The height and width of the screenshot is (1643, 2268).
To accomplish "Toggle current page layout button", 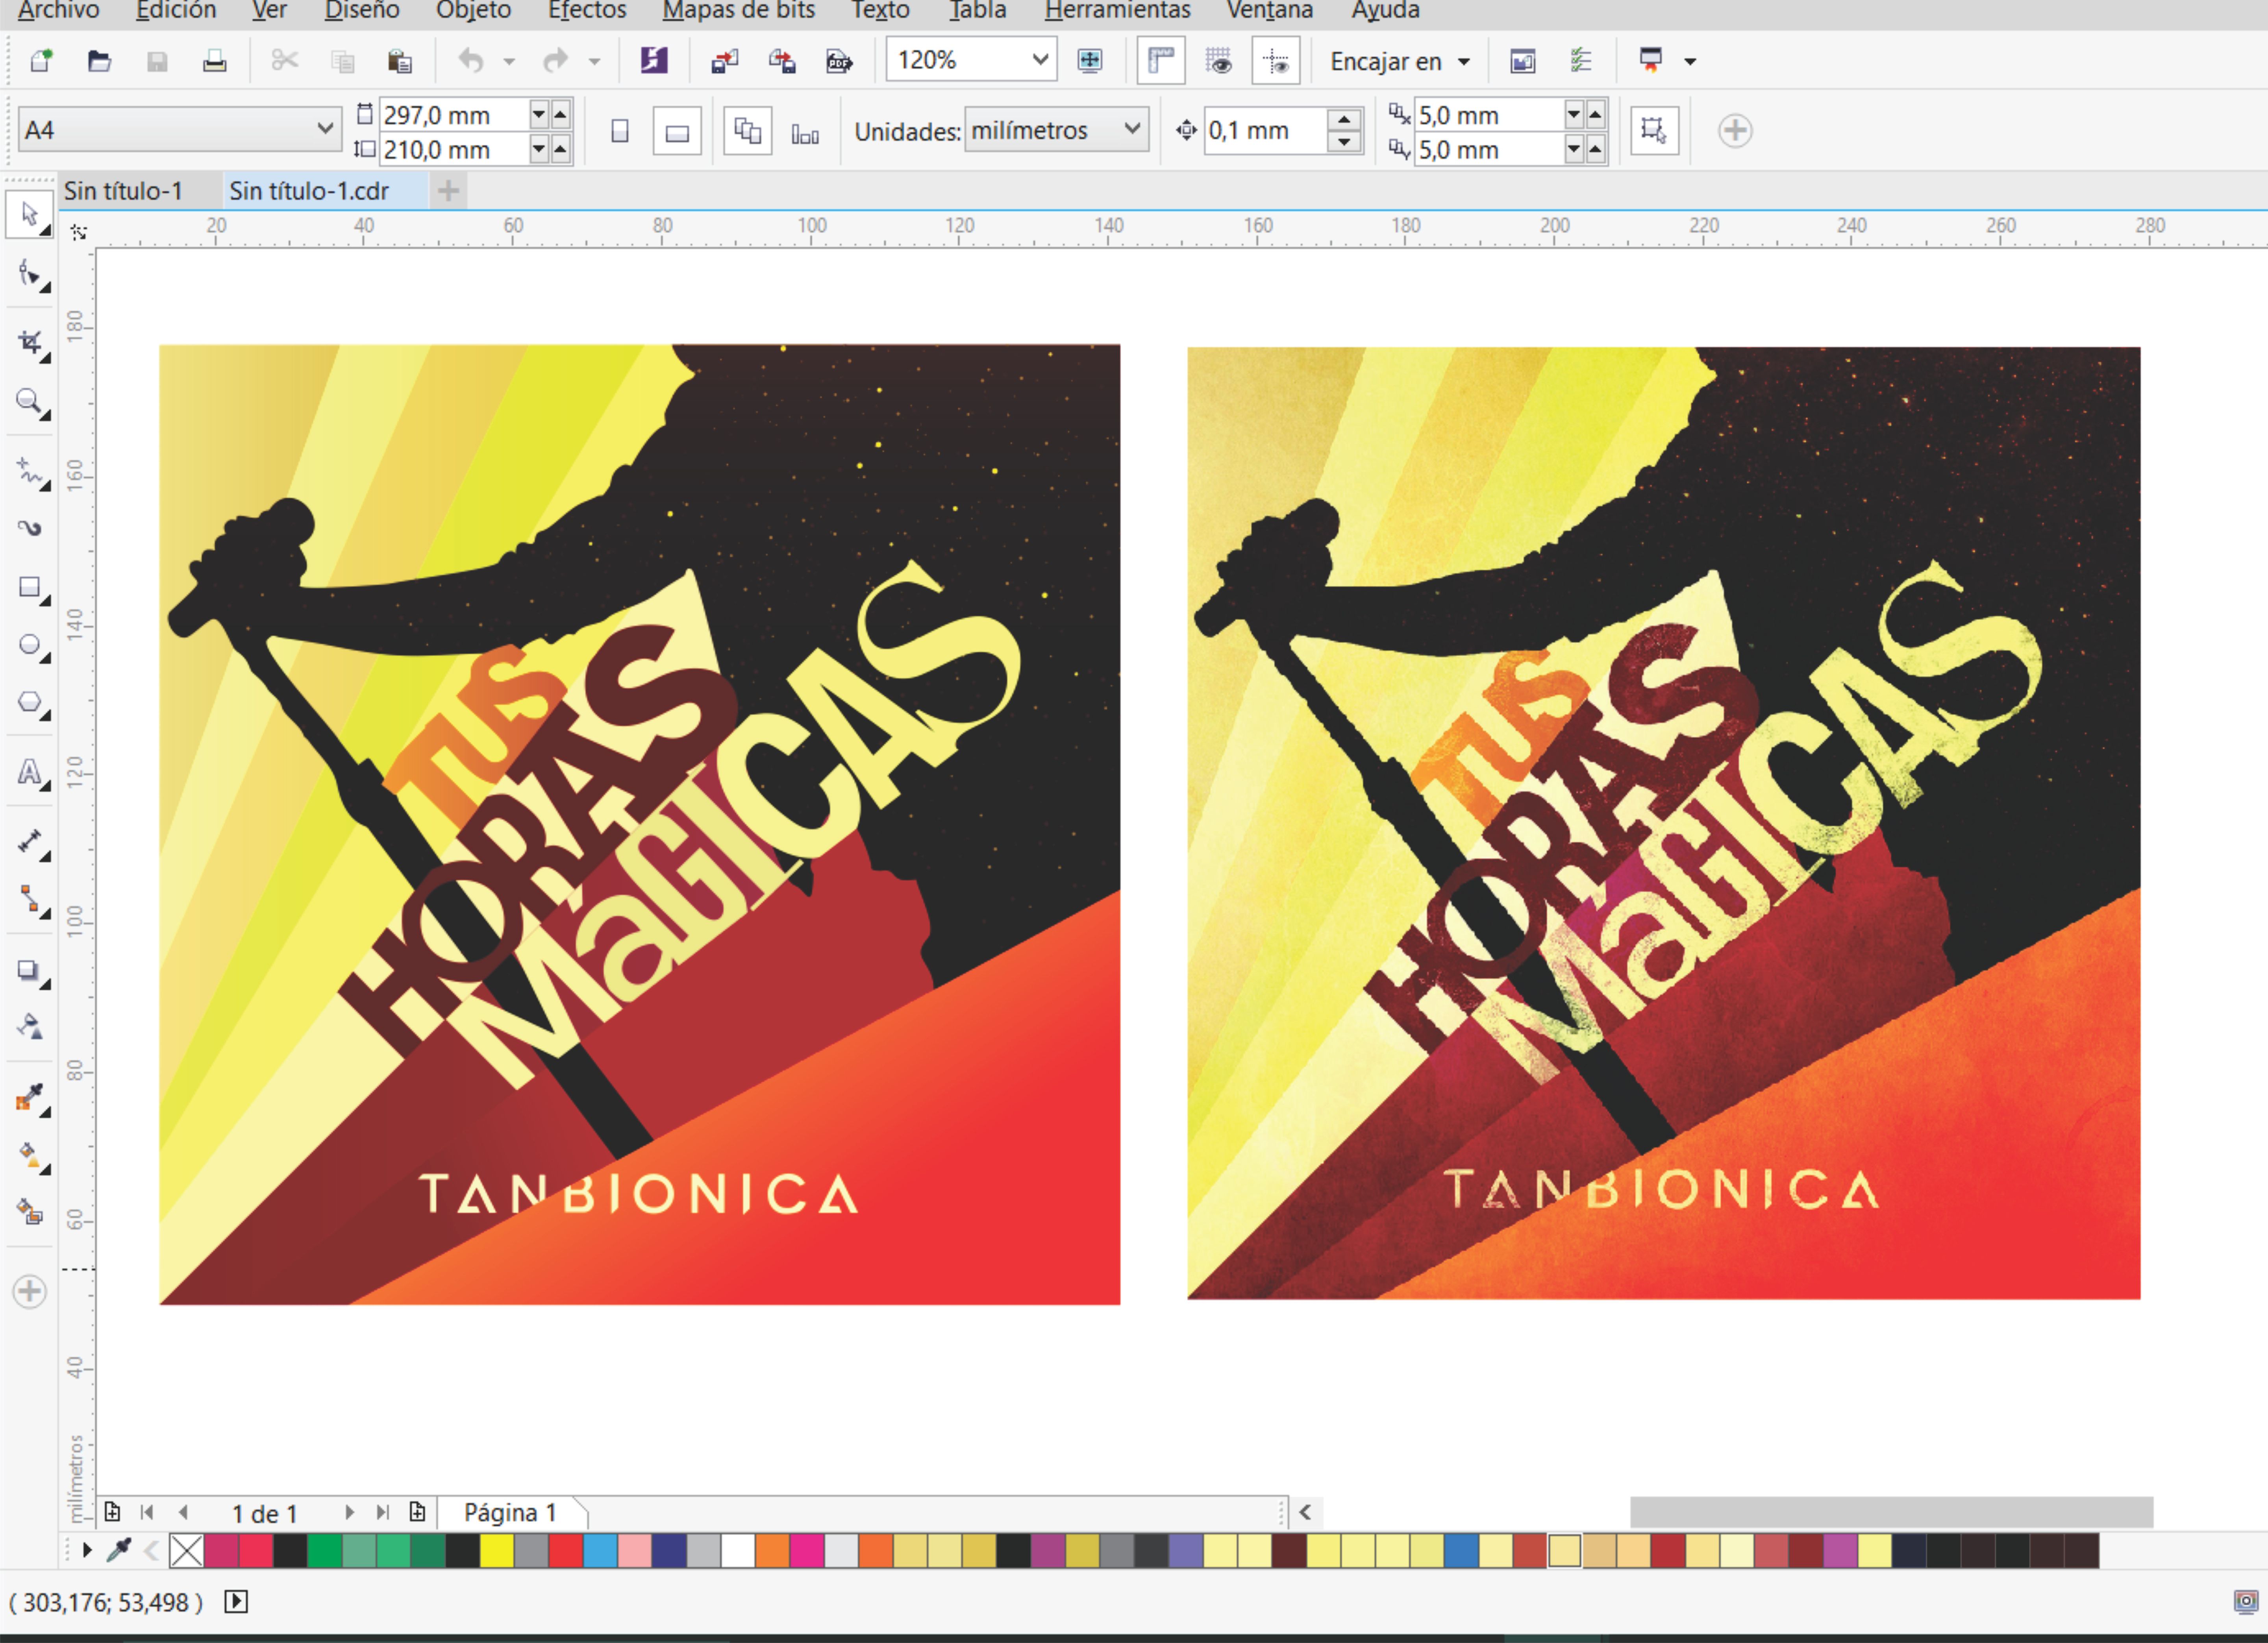I will pos(805,131).
